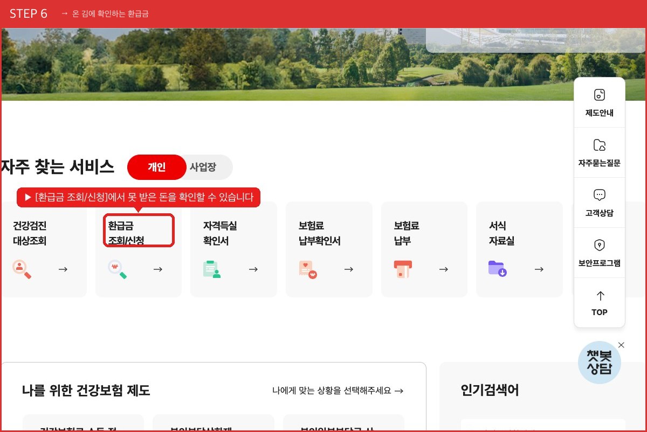This screenshot has height=432, width=647.
Task: Click the 인기검색어 heading
Action: (490, 390)
